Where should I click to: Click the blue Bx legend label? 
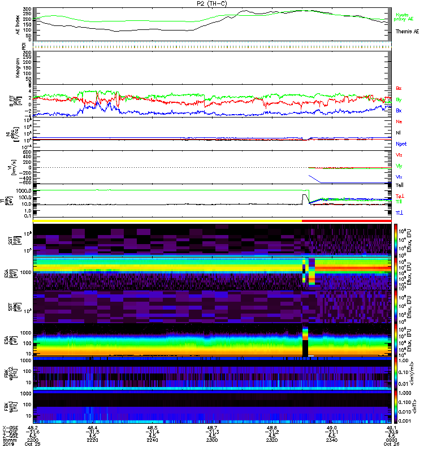point(399,110)
